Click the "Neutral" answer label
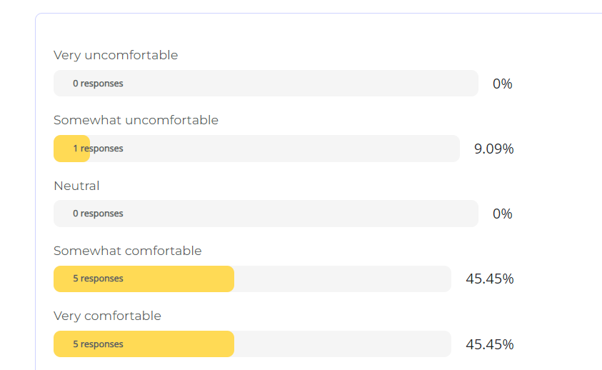This screenshot has height=370, width=602. 76,186
